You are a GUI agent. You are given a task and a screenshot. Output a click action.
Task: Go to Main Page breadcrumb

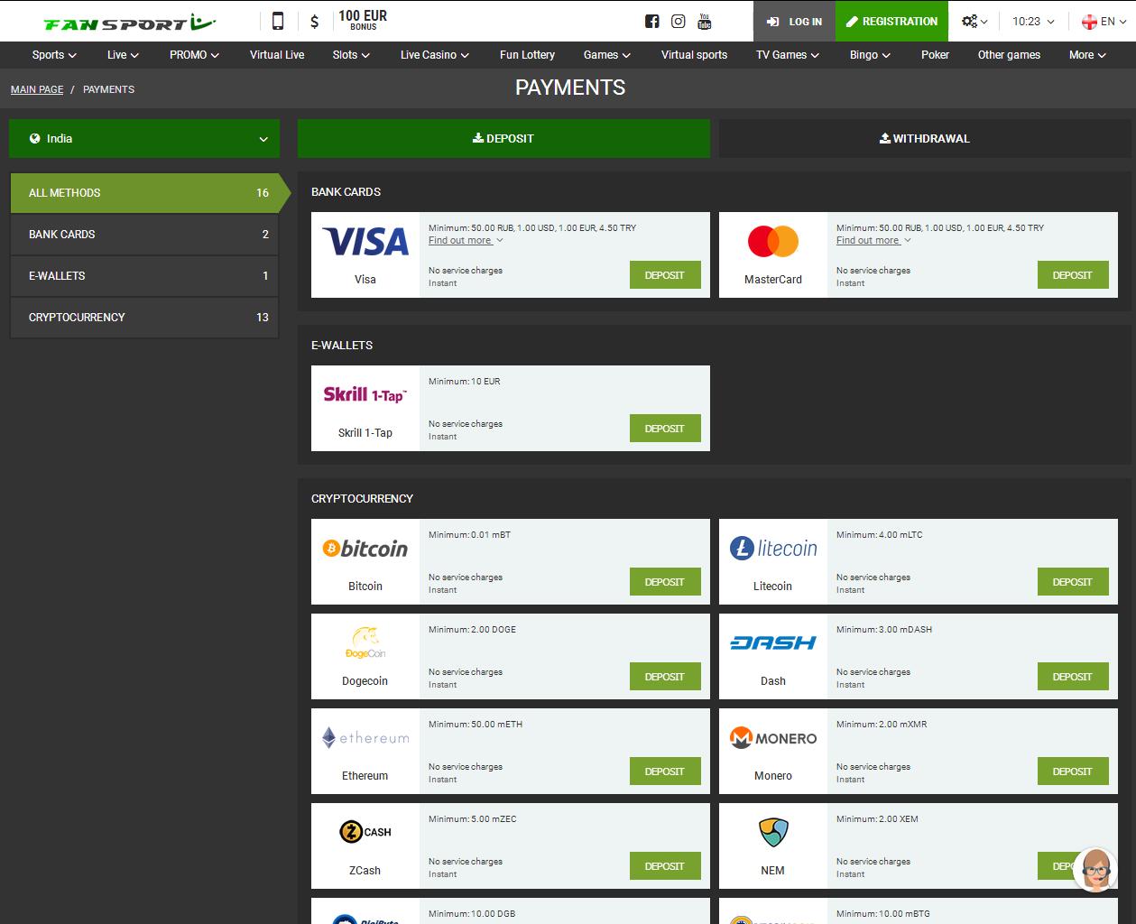click(x=37, y=89)
